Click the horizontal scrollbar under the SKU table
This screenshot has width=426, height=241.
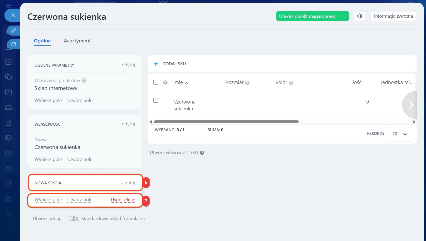click(226, 122)
